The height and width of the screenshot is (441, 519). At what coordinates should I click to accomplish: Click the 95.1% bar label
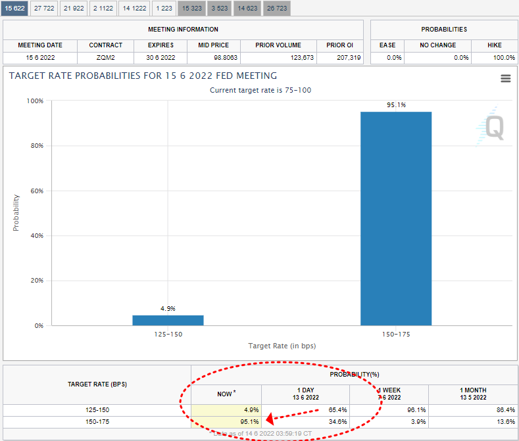tap(396, 105)
